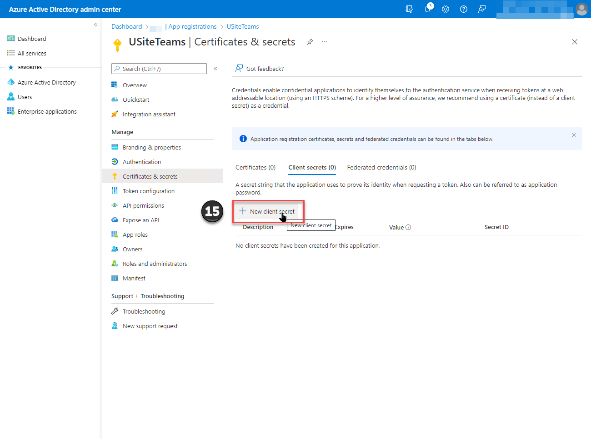
Task: Collapse the app registration menu pane
Action: tap(215, 69)
